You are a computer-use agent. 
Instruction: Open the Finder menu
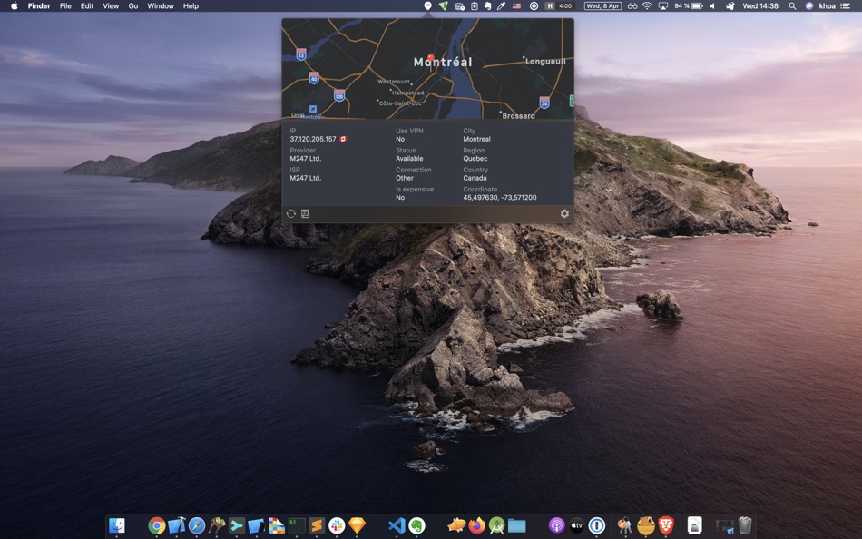(39, 6)
